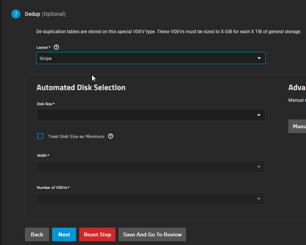Image resolution: width=306 pixels, height=245 pixels.
Task: Proceed with the Next button
Action: pos(64,234)
